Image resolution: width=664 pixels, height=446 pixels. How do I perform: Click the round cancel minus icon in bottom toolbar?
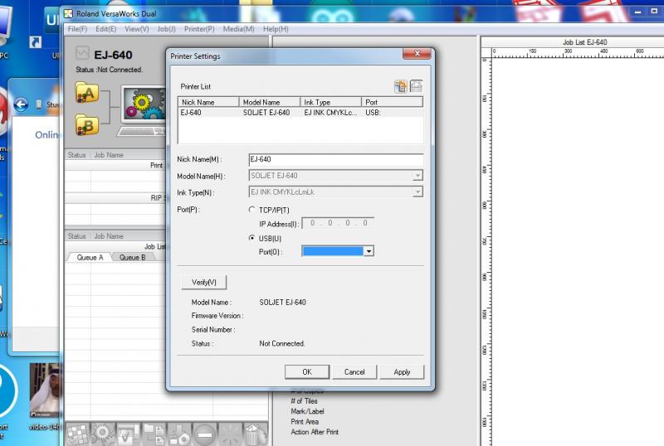(x=204, y=434)
